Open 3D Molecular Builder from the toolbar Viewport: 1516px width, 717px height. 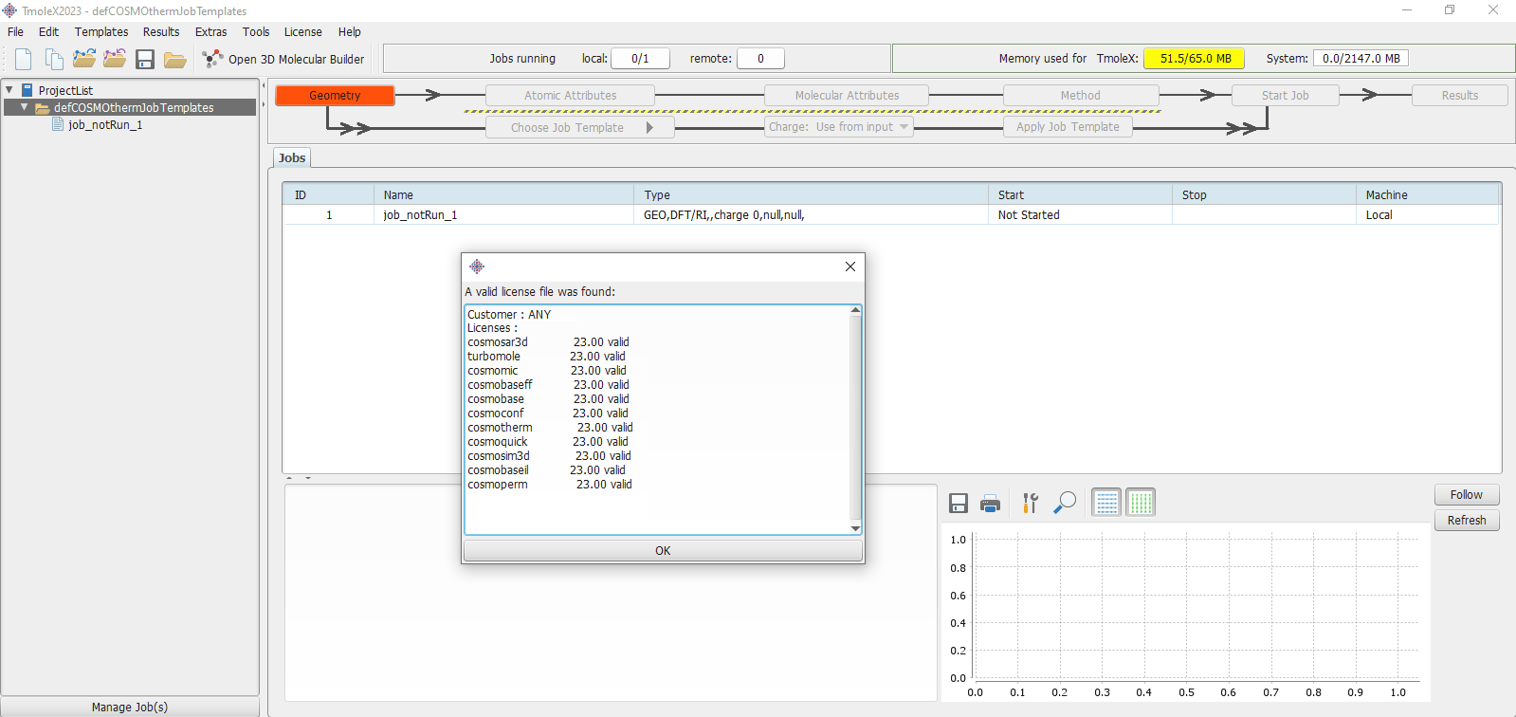coord(284,59)
